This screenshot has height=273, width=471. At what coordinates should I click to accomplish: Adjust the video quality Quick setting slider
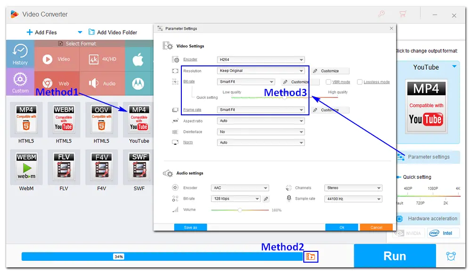click(284, 97)
